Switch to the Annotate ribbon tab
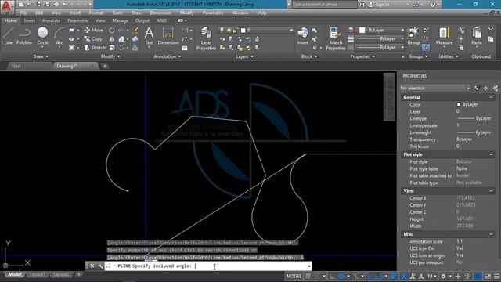Image resolution: width=501 pixels, height=282 pixels. [x=51, y=20]
